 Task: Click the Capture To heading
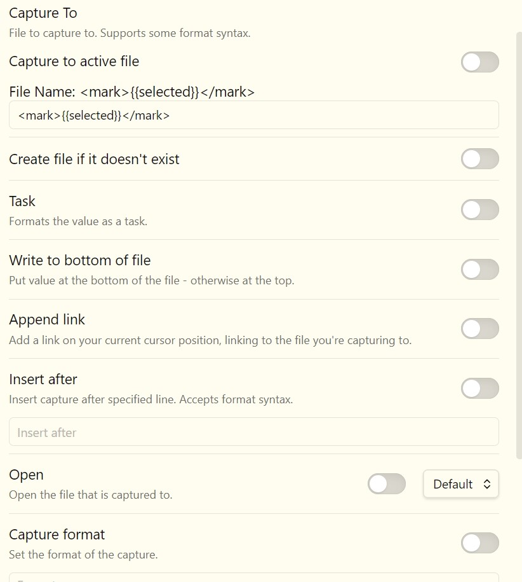pyautogui.click(x=43, y=13)
